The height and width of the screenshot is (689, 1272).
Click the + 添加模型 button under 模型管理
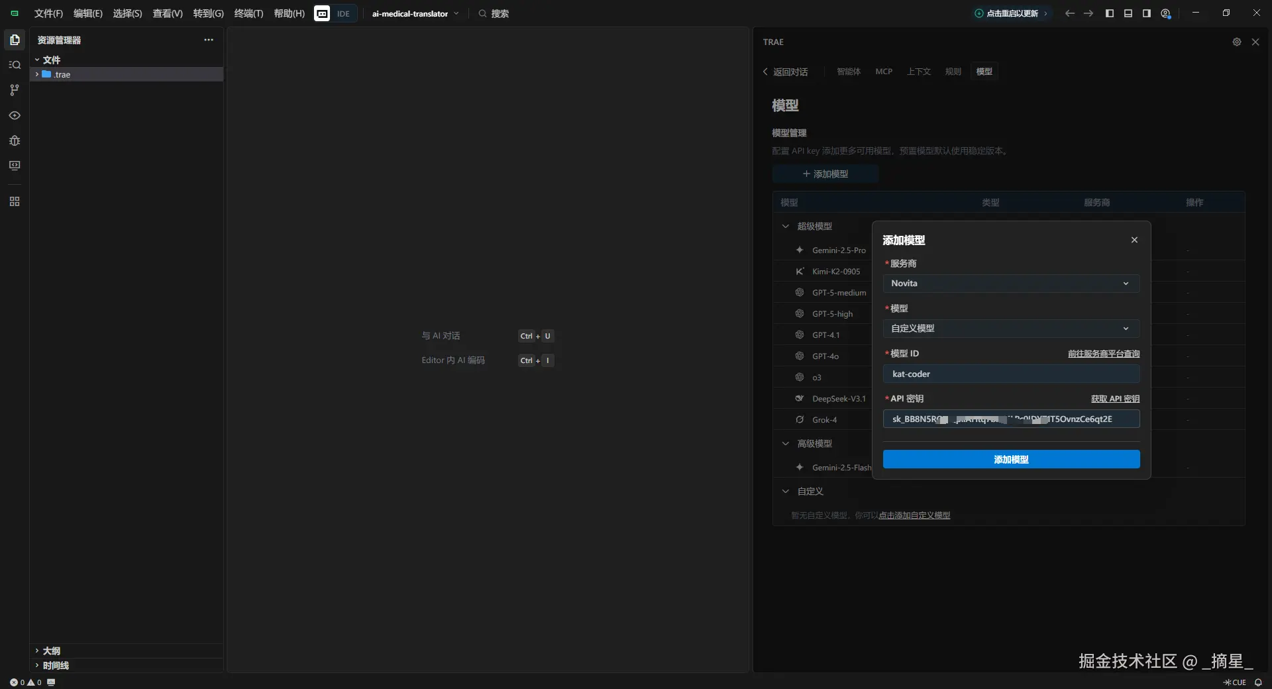tap(825, 174)
